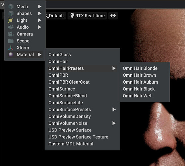The width and height of the screenshot is (185, 166).
Task: Open the RTX Real-time renderer button
Action: click(87, 16)
